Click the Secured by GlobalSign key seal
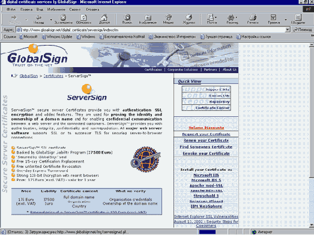 (x=145, y=159)
